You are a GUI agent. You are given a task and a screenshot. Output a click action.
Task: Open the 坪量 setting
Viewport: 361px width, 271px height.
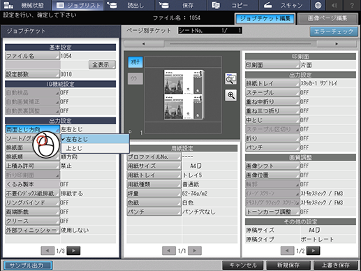tap(154, 193)
